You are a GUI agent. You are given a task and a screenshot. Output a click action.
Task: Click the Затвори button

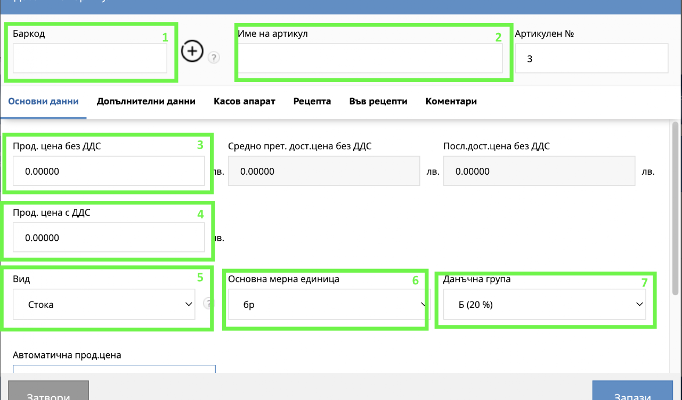(48, 390)
